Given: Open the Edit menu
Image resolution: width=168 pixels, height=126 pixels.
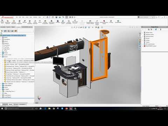Looking at the screenshot, I should [x=20, y=17].
